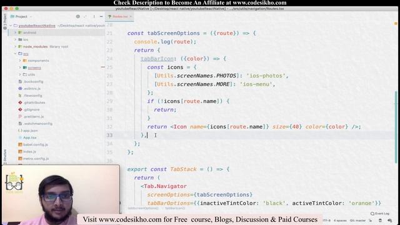Expand the utils folder
Viewport: 400px width, 225px height.
pos(20,74)
